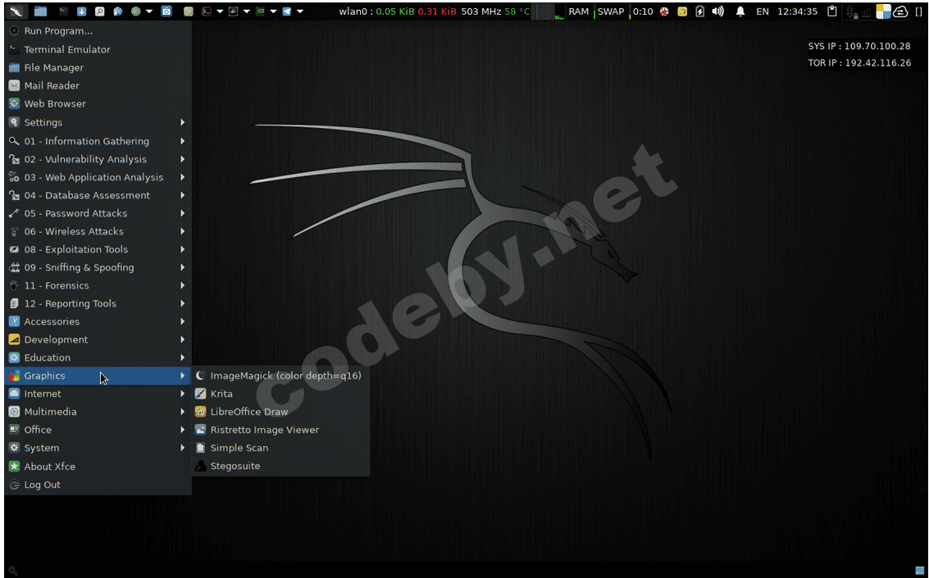929x578 pixels.
Task: Choose Log Out in the applications menu
Action: coord(98,485)
